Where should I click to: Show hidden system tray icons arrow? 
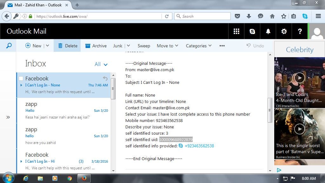pos(277,179)
